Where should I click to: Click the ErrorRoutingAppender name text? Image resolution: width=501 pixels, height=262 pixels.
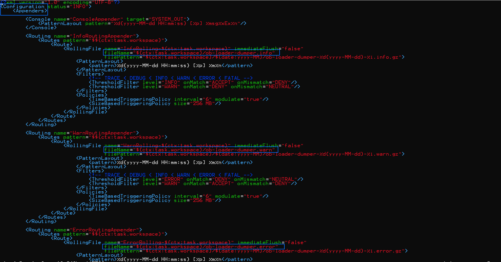pyautogui.click(x=106, y=230)
